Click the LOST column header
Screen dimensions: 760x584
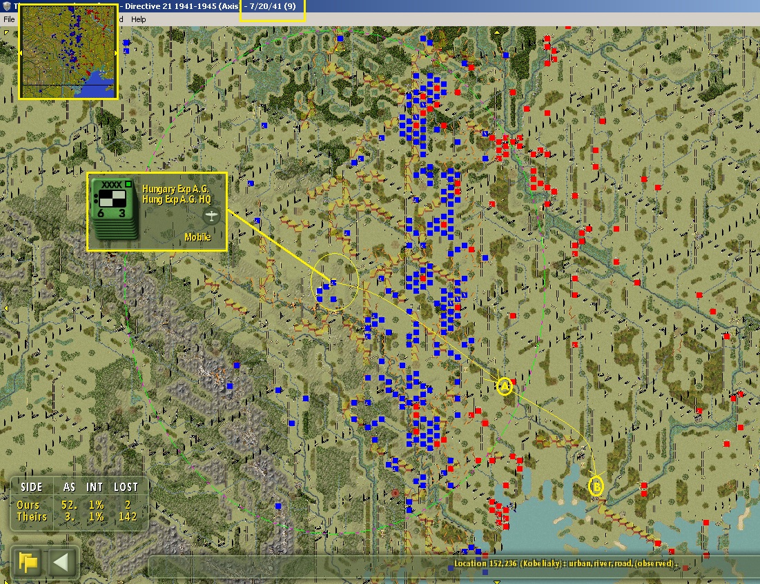pyautogui.click(x=126, y=487)
